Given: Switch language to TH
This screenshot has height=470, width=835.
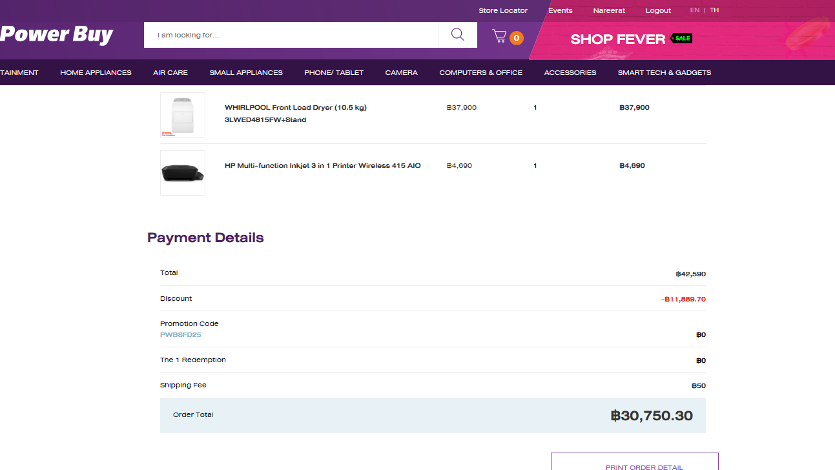Looking at the screenshot, I should click(714, 10).
